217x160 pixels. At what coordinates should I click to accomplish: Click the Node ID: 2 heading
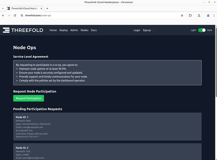pyautogui.click(x=22, y=148)
